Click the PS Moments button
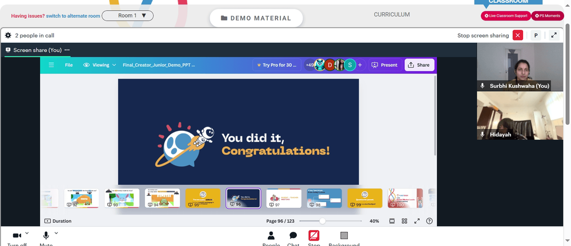571x246 pixels. (548, 15)
